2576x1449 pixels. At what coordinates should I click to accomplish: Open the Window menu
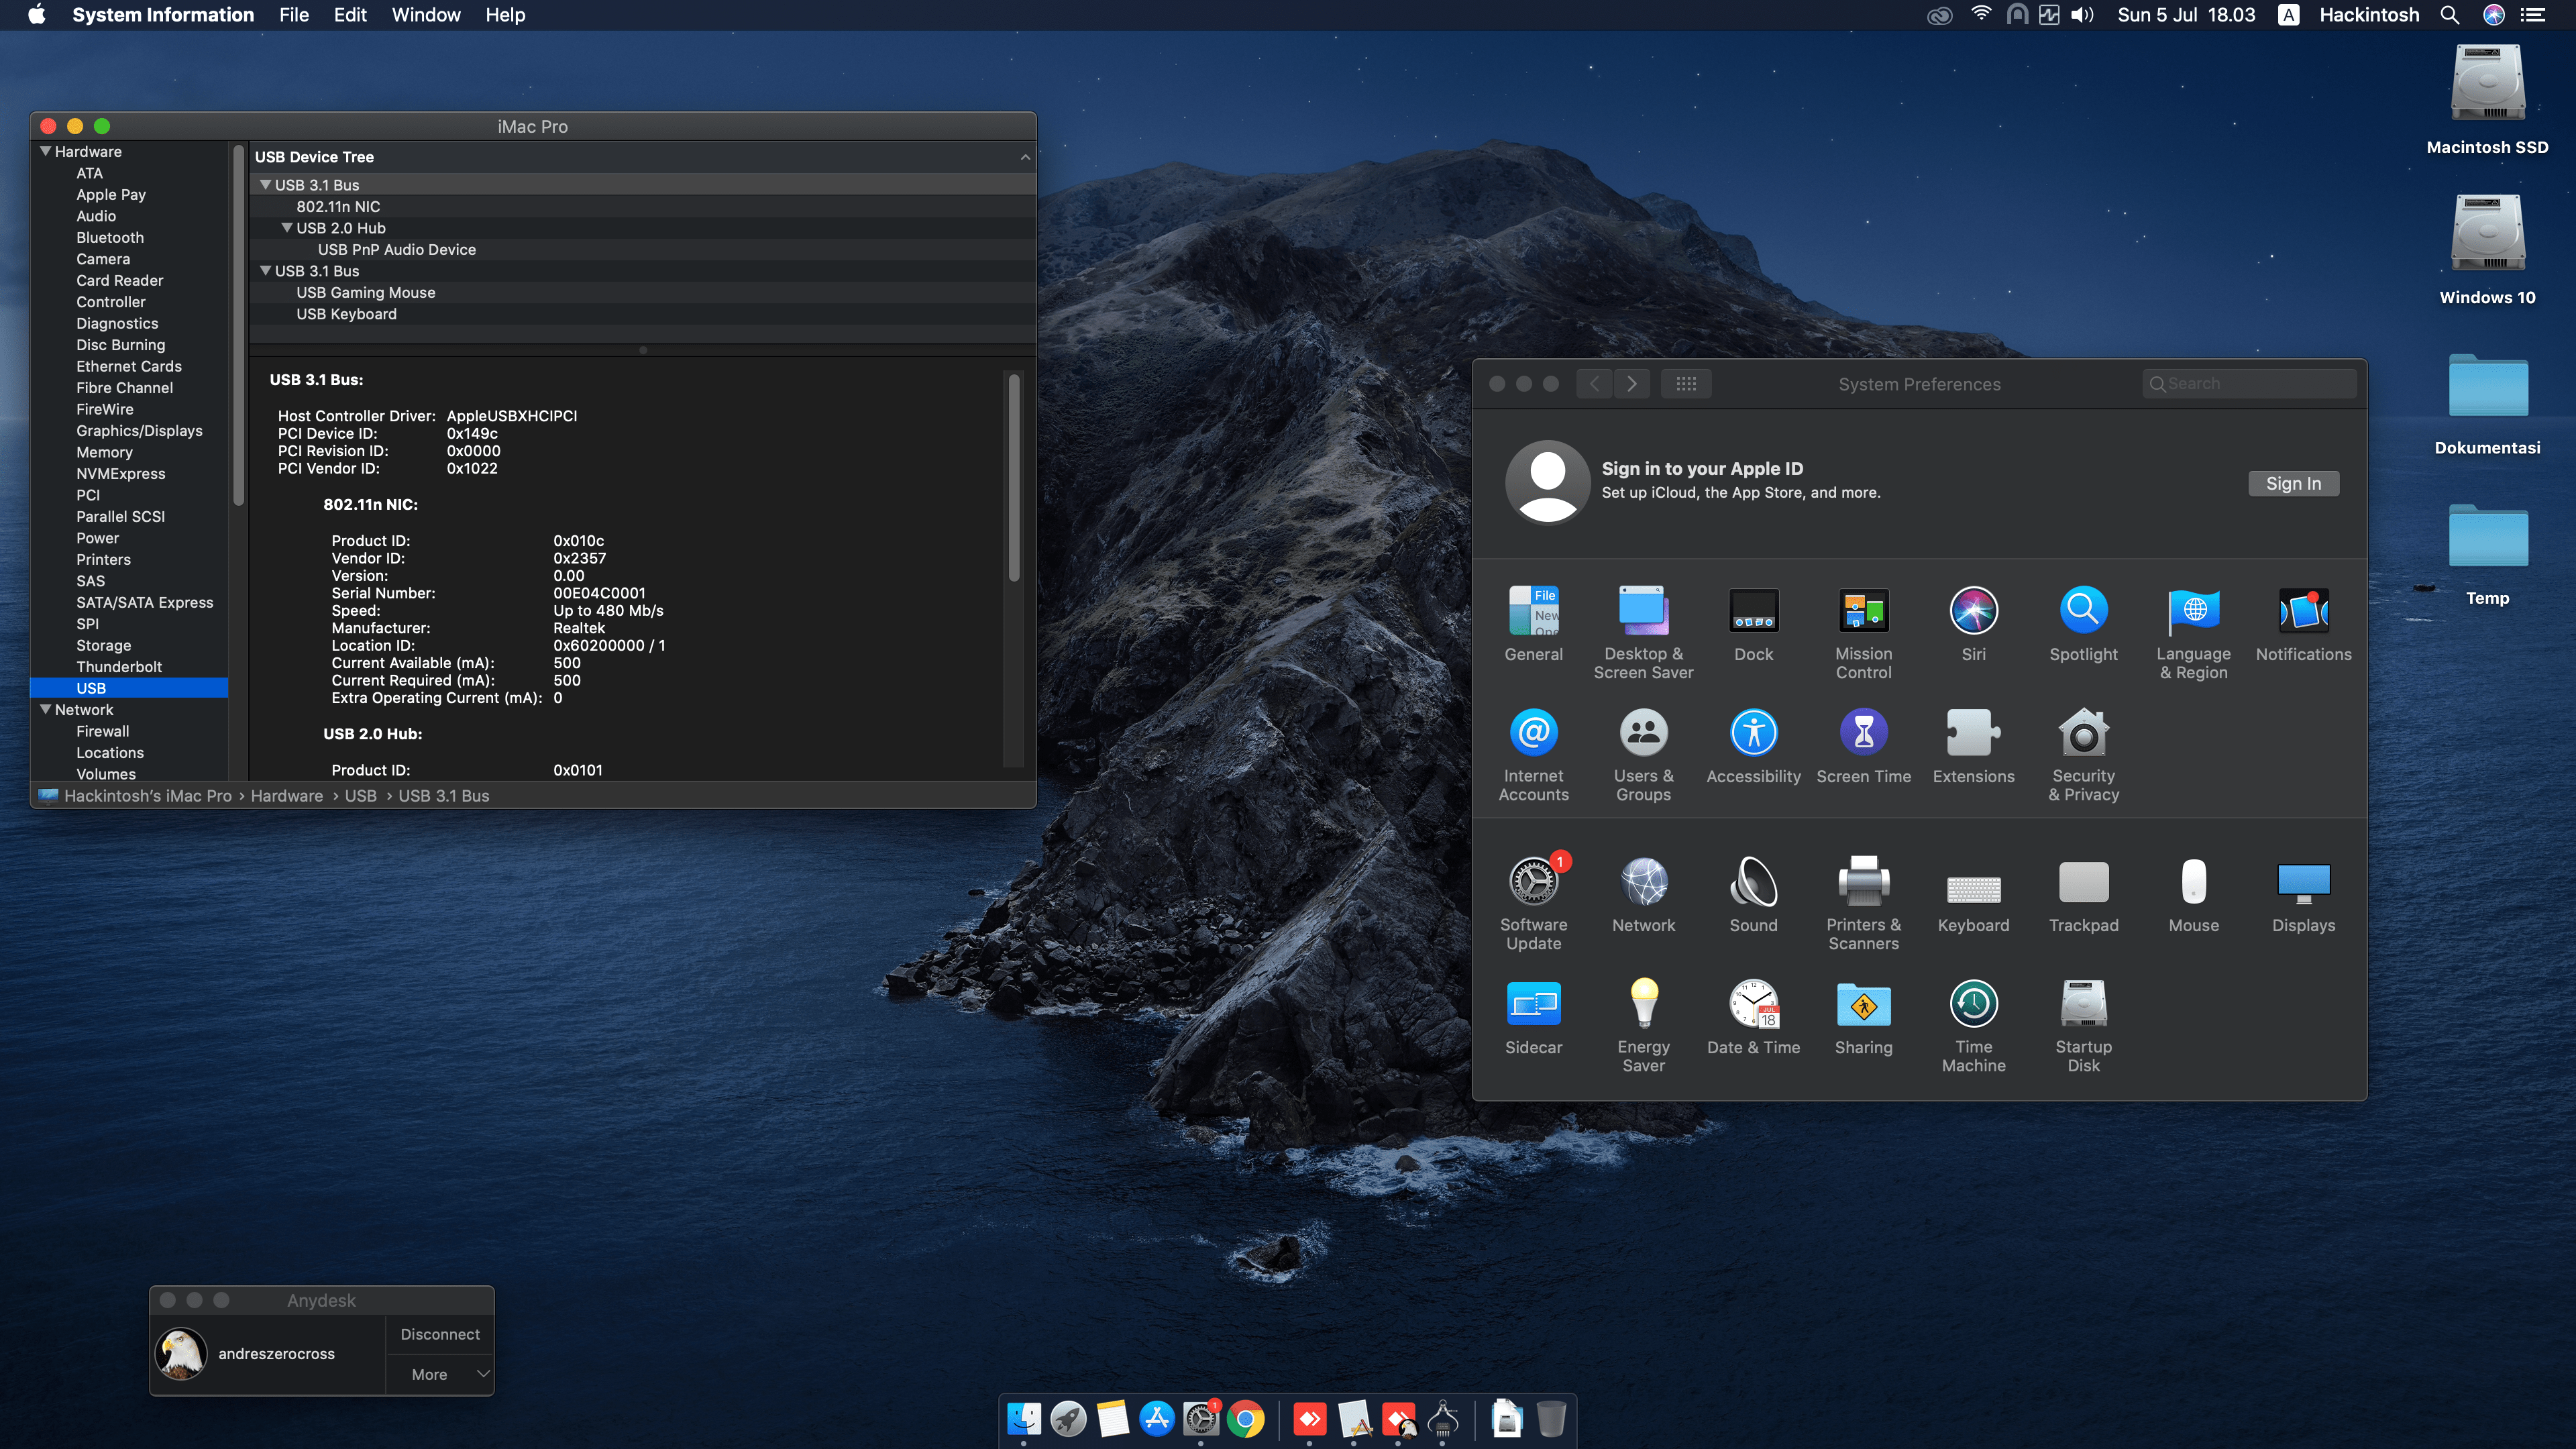426,15
